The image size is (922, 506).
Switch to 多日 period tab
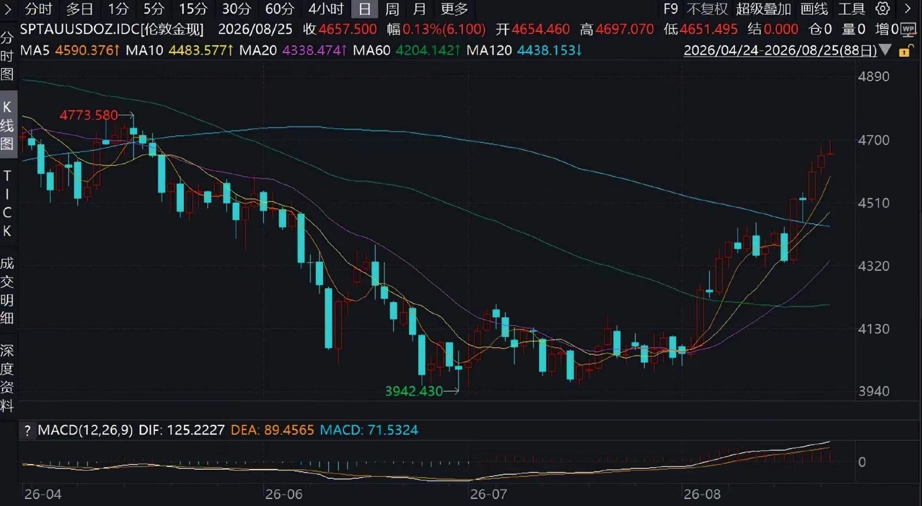(80, 9)
